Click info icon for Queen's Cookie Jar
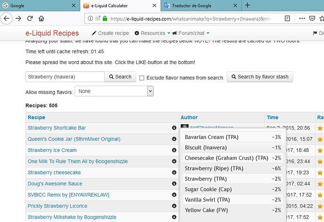This screenshot has height=222, width=324. 174,139
